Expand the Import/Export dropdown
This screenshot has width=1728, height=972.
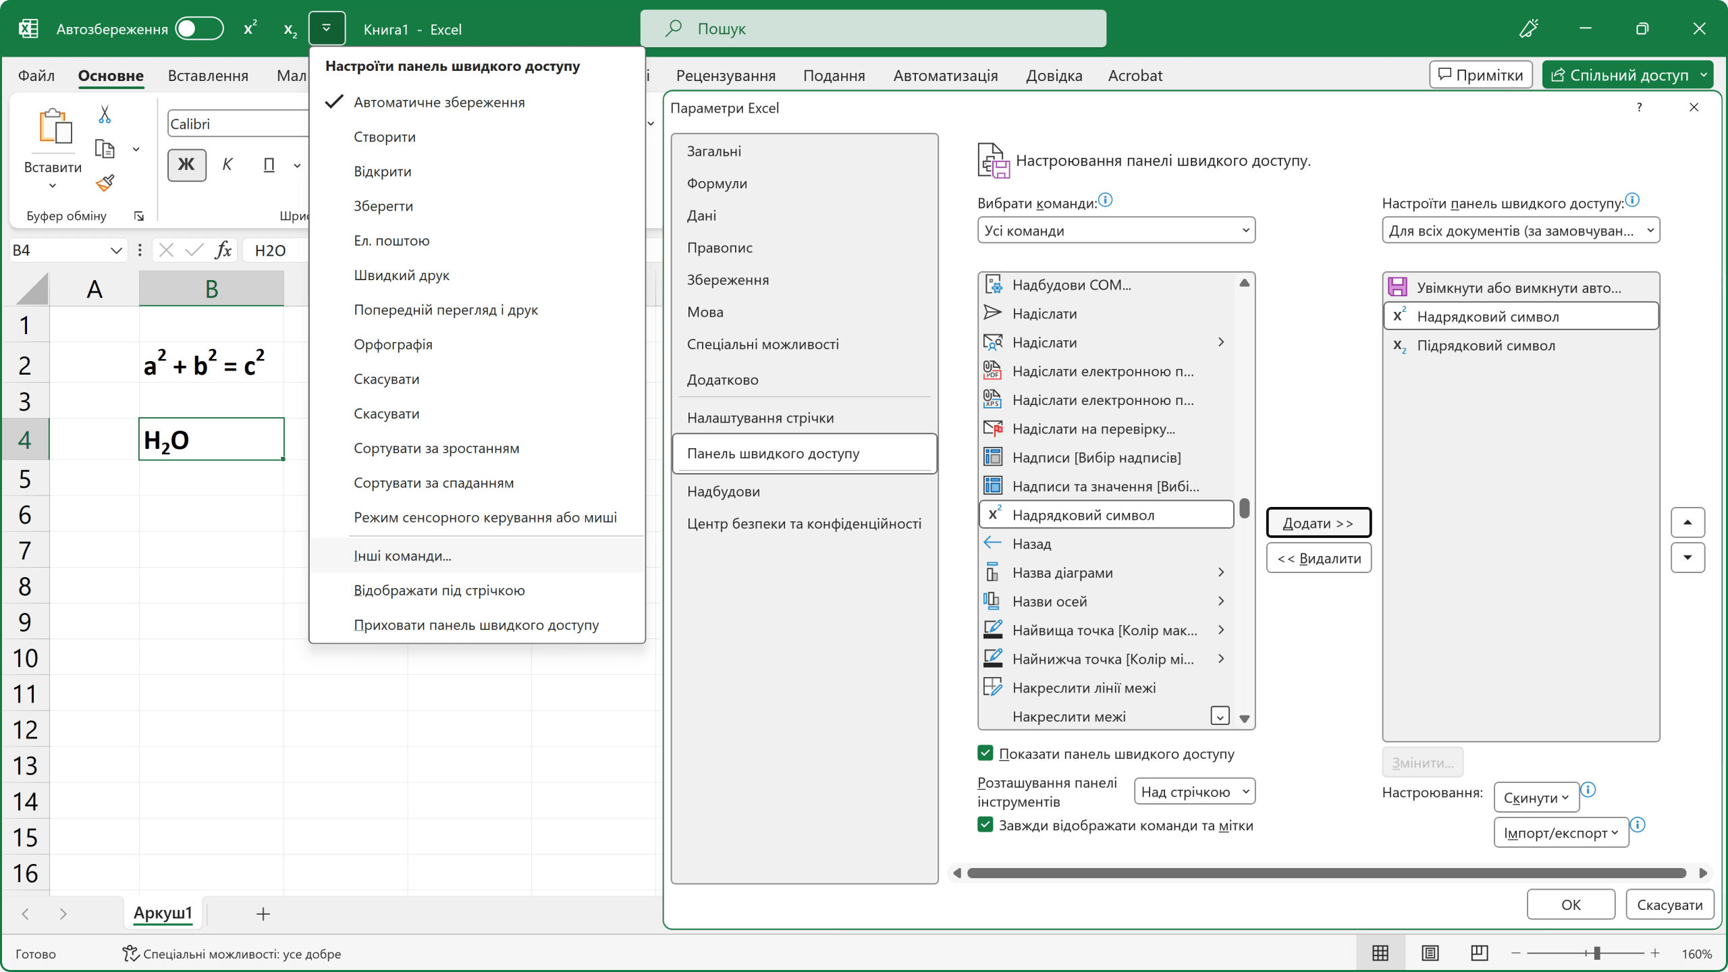tap(1561, 833)
